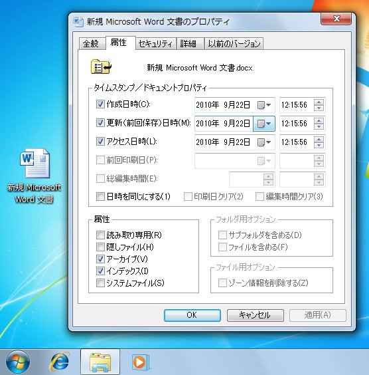Uncheck the 作成日時(C) checkbox
This screenshot has height=375, width=369.
tap(100, 104)
